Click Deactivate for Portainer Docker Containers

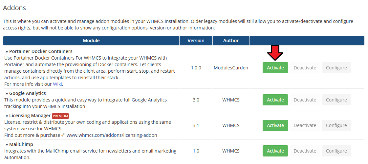pyautogui.click(x=305, y=68)
